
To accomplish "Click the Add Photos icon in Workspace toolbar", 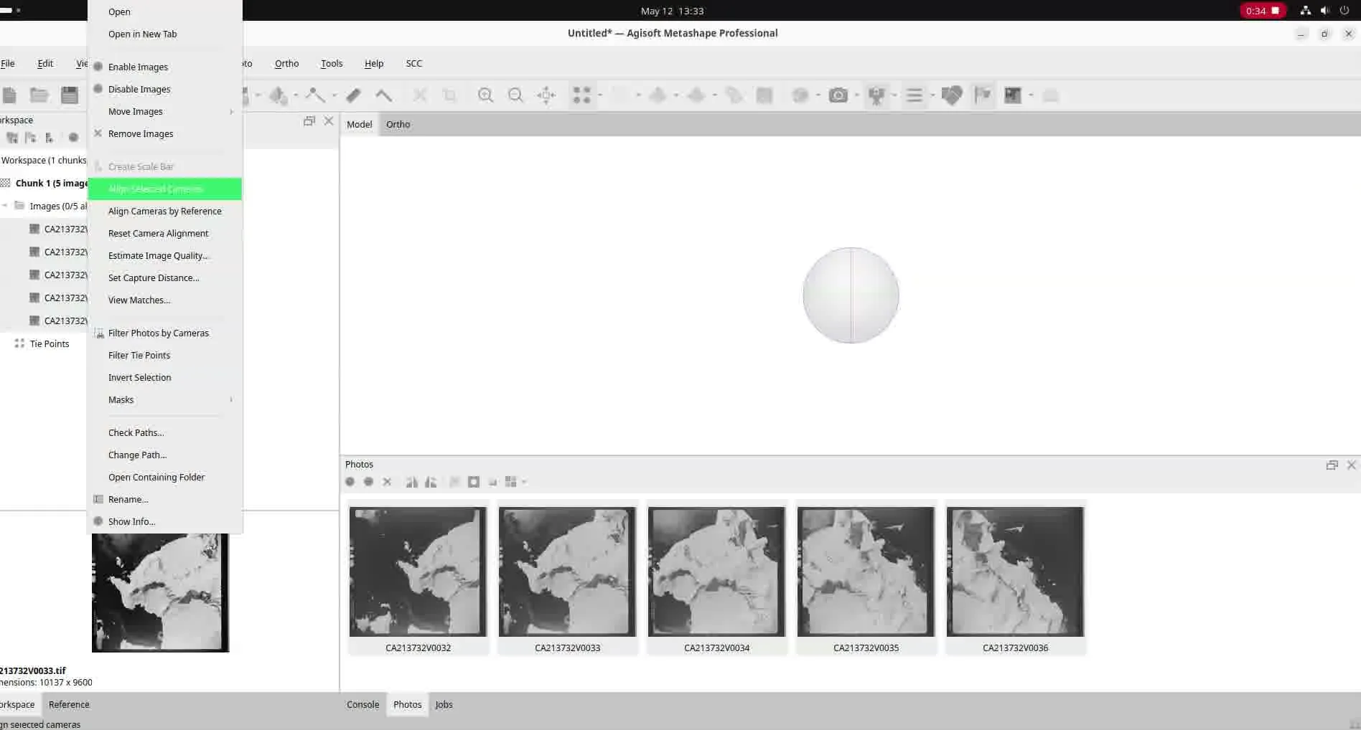I will tap(30, 138).
